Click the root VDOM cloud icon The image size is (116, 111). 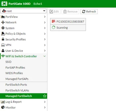(4, 11)
